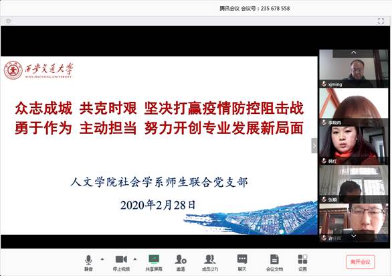The height and width of the screenshot is (276, 392).
Task: Mute the microphone with 静音 icon
Action: [88, 263]
